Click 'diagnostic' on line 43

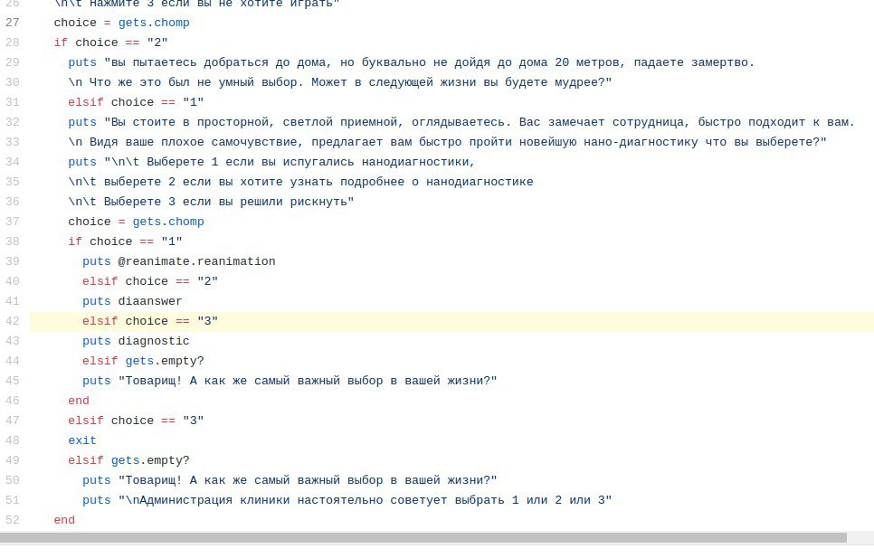(154, 341)
